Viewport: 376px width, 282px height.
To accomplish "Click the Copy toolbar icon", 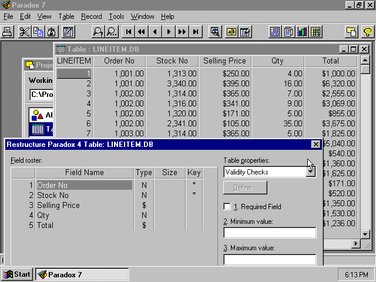I will (x=38, y=32).
